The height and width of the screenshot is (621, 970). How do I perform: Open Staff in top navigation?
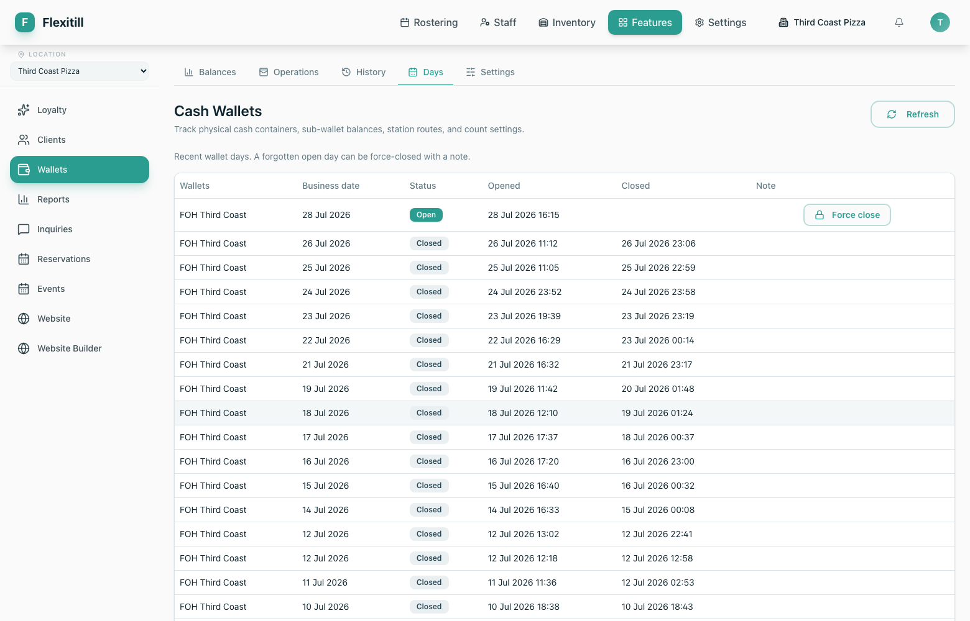[498, 22]
